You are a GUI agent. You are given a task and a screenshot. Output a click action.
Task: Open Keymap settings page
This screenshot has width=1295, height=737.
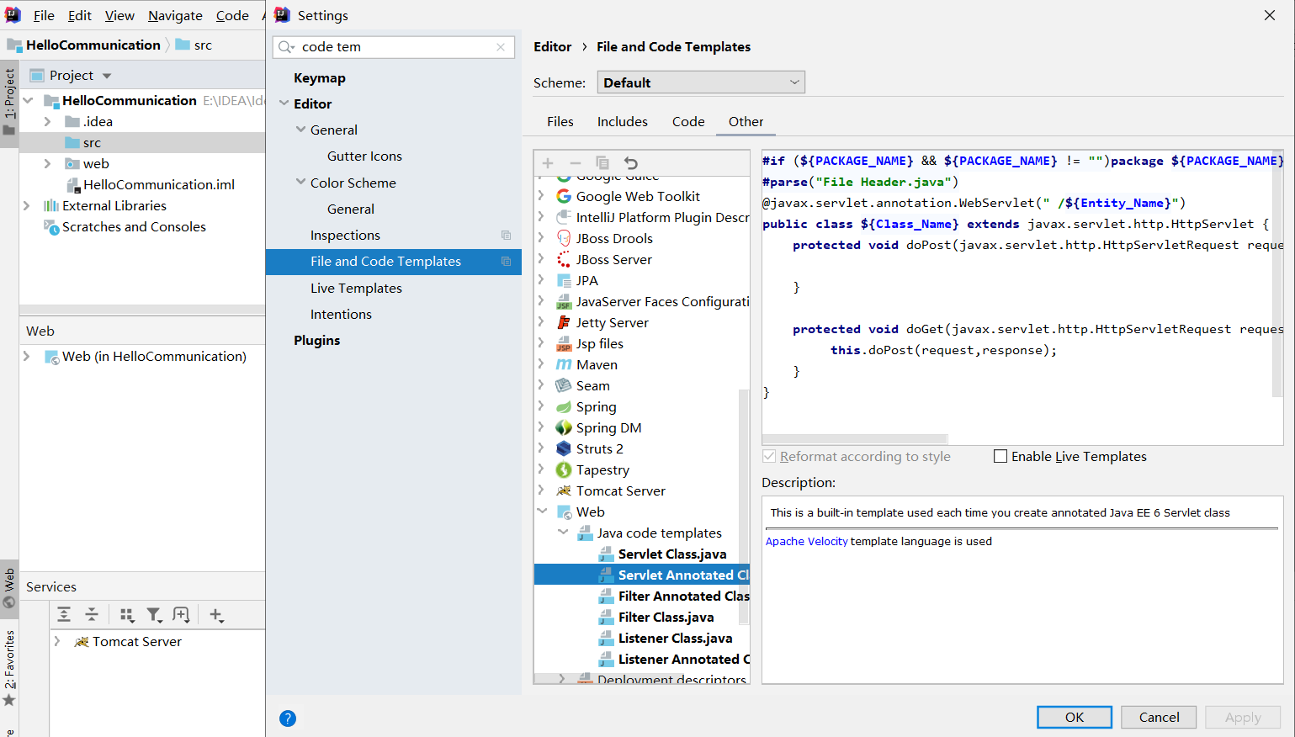320,77
